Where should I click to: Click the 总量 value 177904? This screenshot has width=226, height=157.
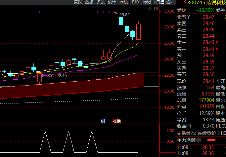[x=207, y=100]
